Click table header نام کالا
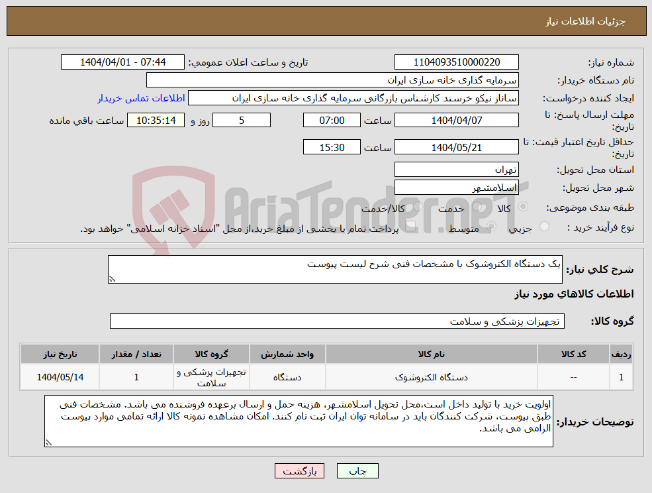The width and height of the screenshot is (652, 493). click(x=432, y=355)
